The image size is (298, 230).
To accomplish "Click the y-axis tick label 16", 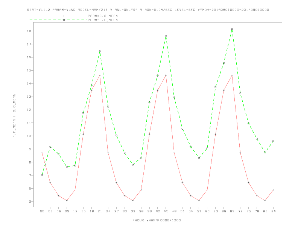I will (29, 57).
